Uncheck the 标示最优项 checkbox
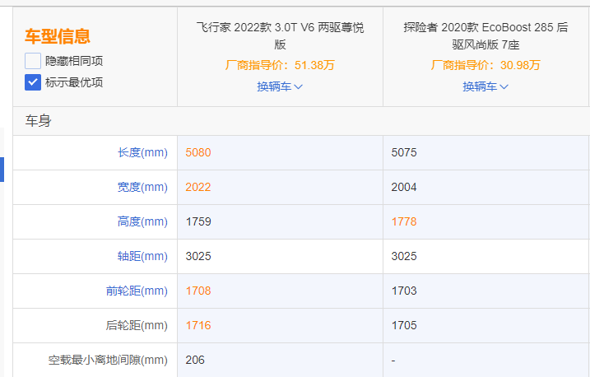 [x=33, y=82]
